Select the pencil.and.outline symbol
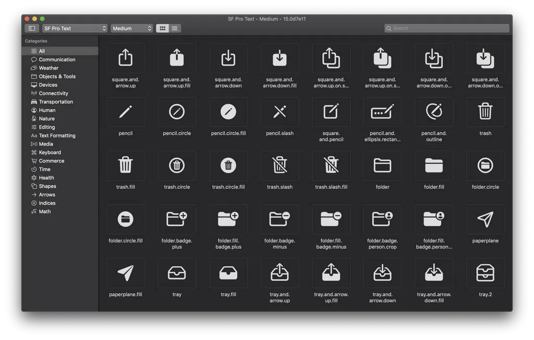534x340 pixels. coord(434,112)
